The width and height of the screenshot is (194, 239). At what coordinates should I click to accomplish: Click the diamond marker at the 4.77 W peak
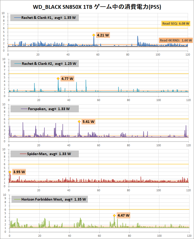[58, 79]
